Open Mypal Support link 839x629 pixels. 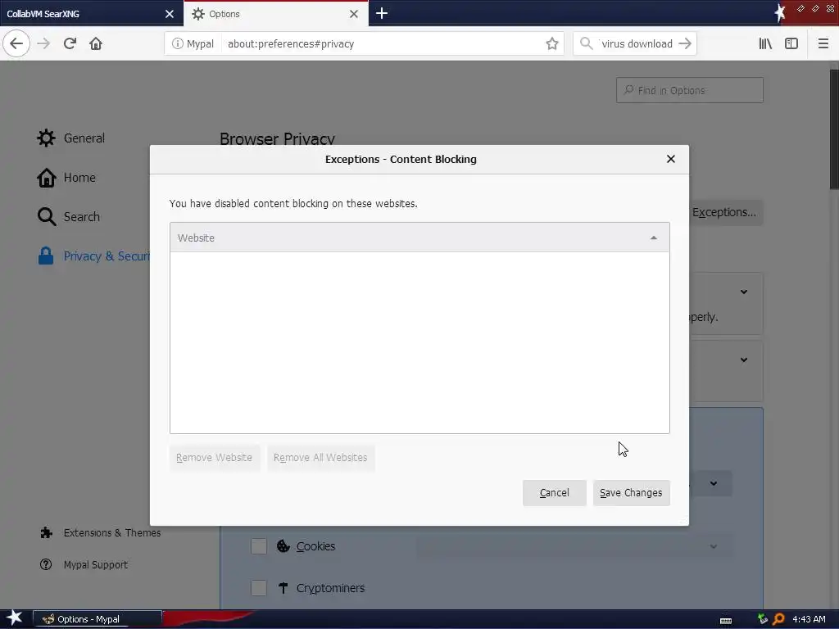[x=84, y=565]
